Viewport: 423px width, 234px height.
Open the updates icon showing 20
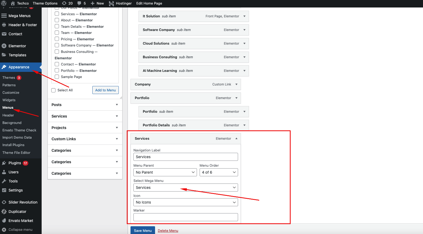[64, 3]
